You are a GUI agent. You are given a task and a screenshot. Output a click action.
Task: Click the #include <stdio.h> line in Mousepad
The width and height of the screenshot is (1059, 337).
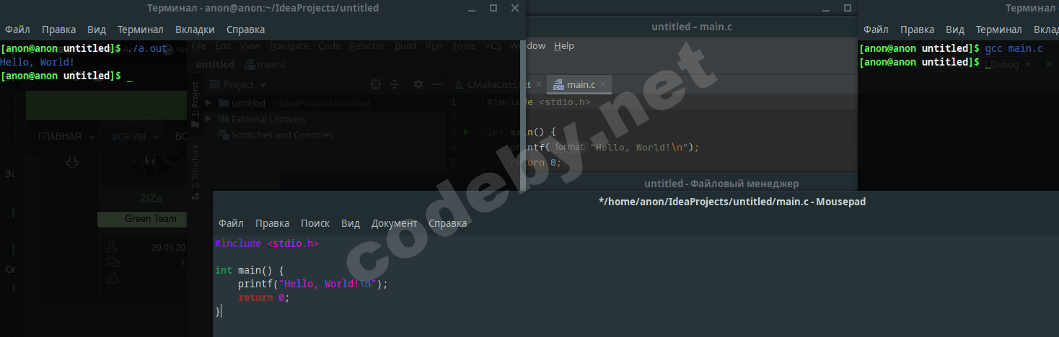266,243
